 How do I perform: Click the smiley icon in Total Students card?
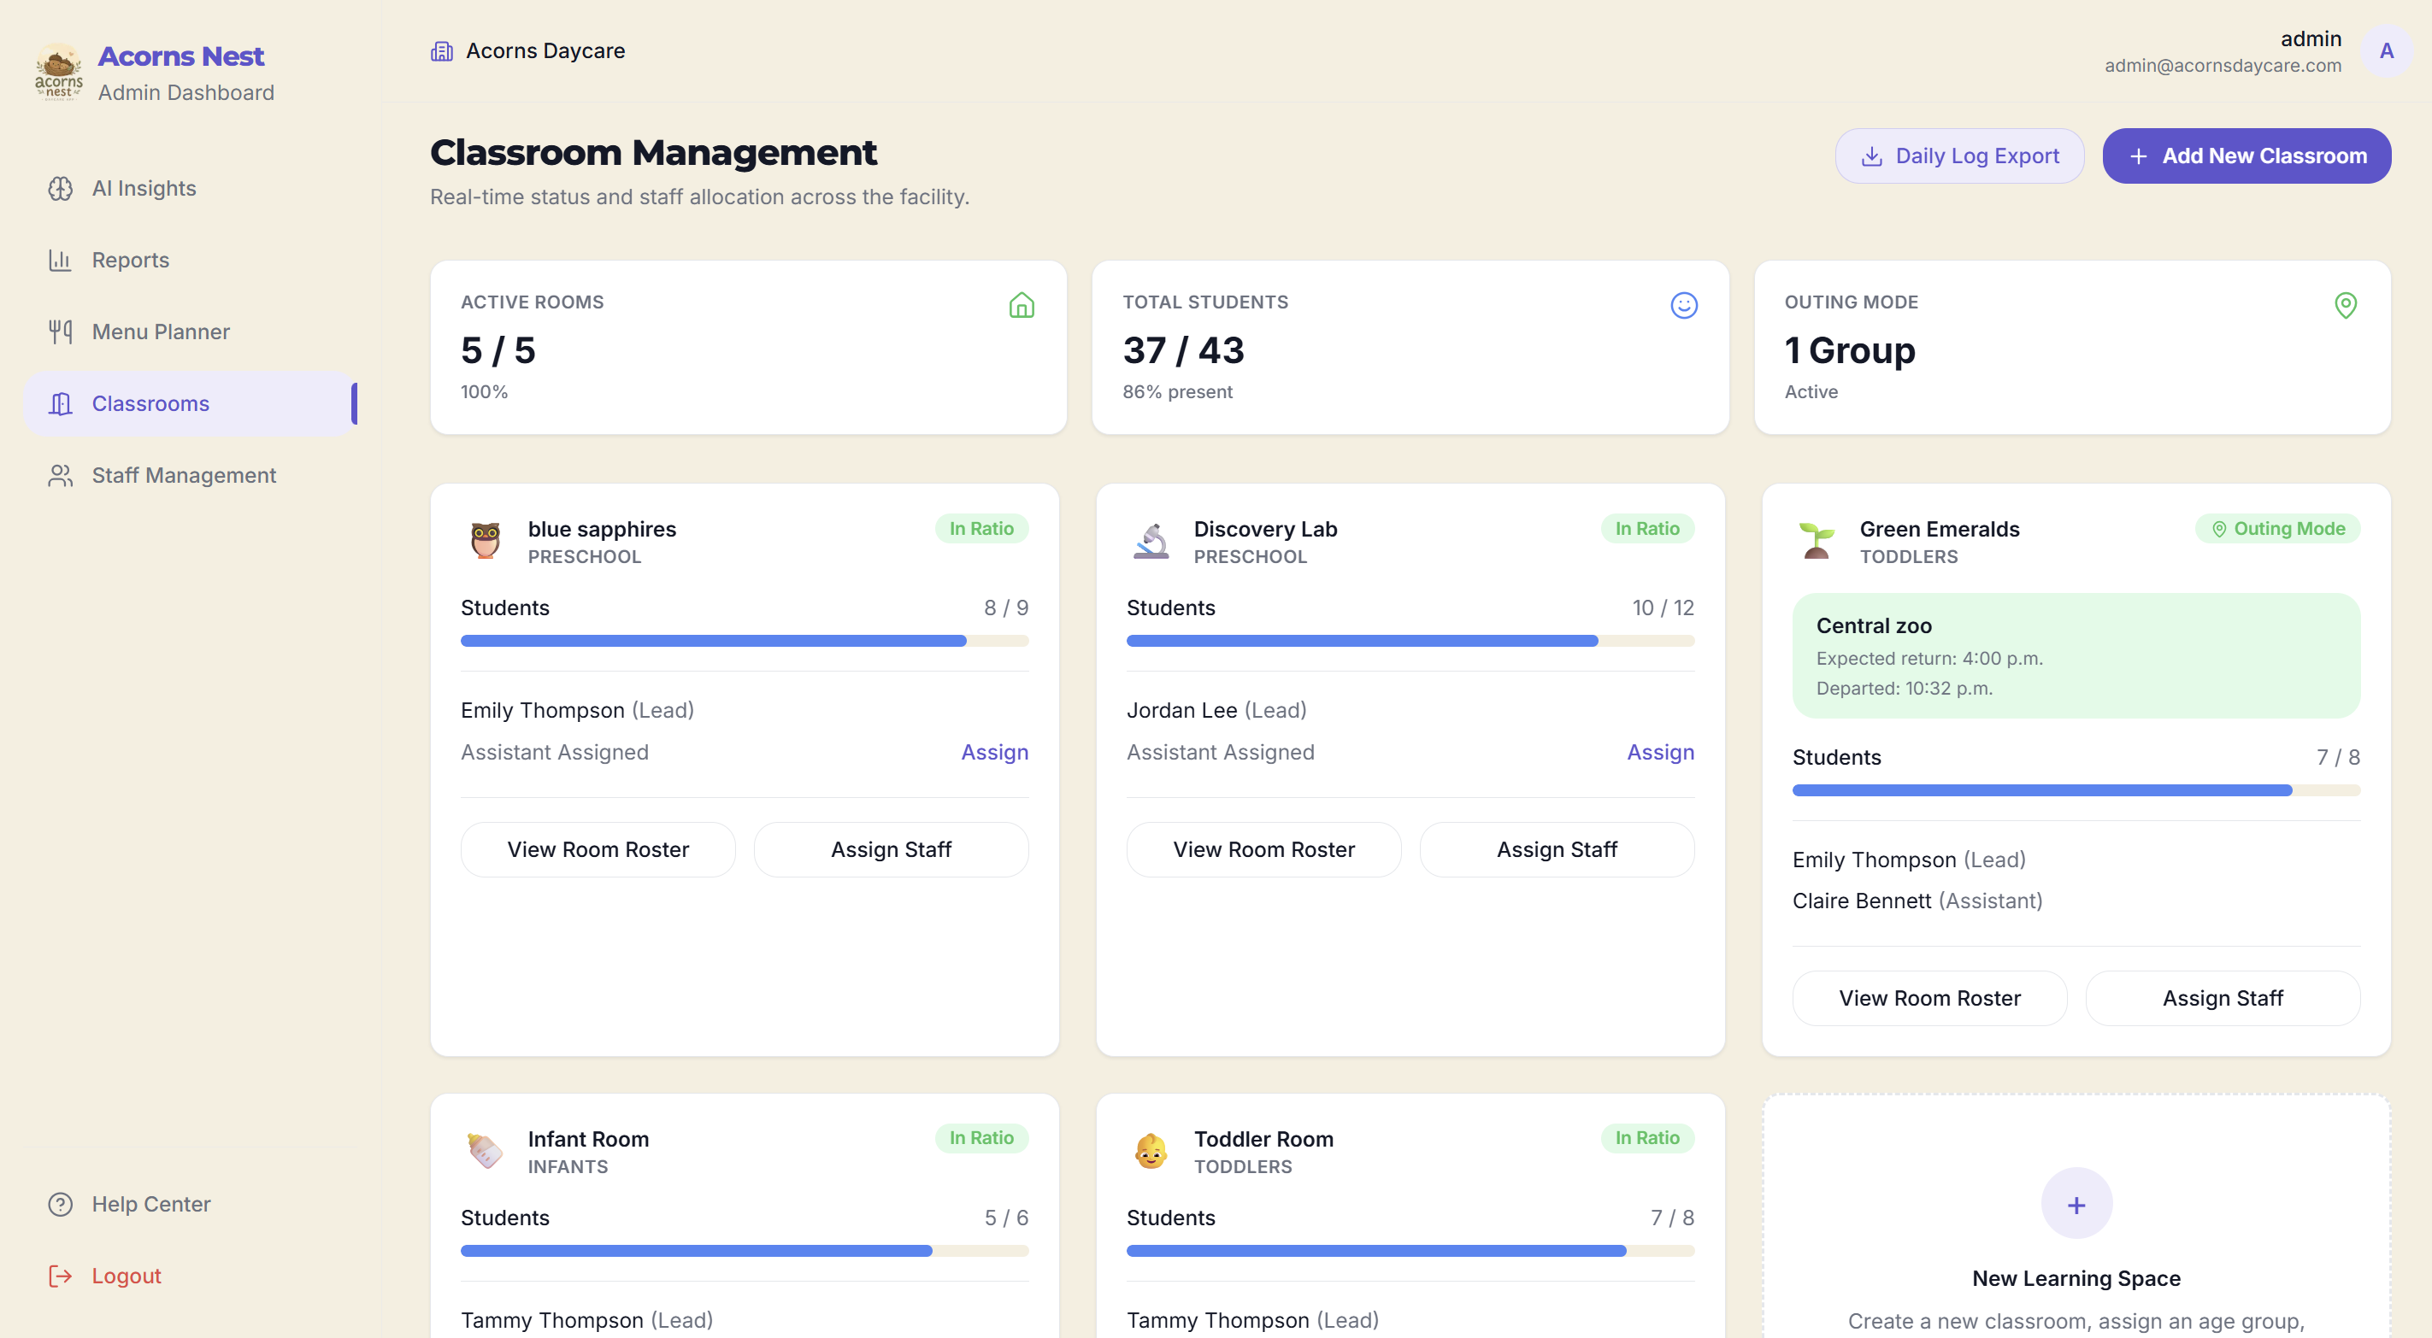click(1683, 305)
